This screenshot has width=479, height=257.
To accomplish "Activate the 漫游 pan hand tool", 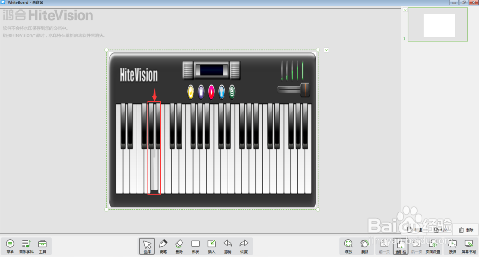I will (365, 246).
